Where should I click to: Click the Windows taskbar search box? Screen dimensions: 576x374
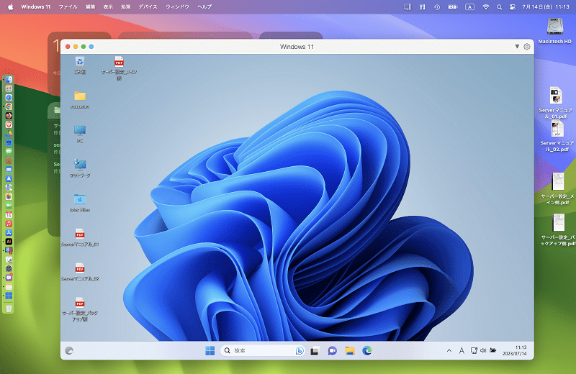[263, 351]
